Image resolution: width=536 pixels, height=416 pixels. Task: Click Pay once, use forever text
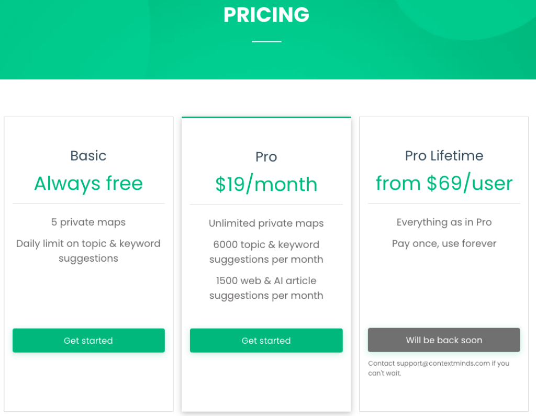click(x=444, y=244)
